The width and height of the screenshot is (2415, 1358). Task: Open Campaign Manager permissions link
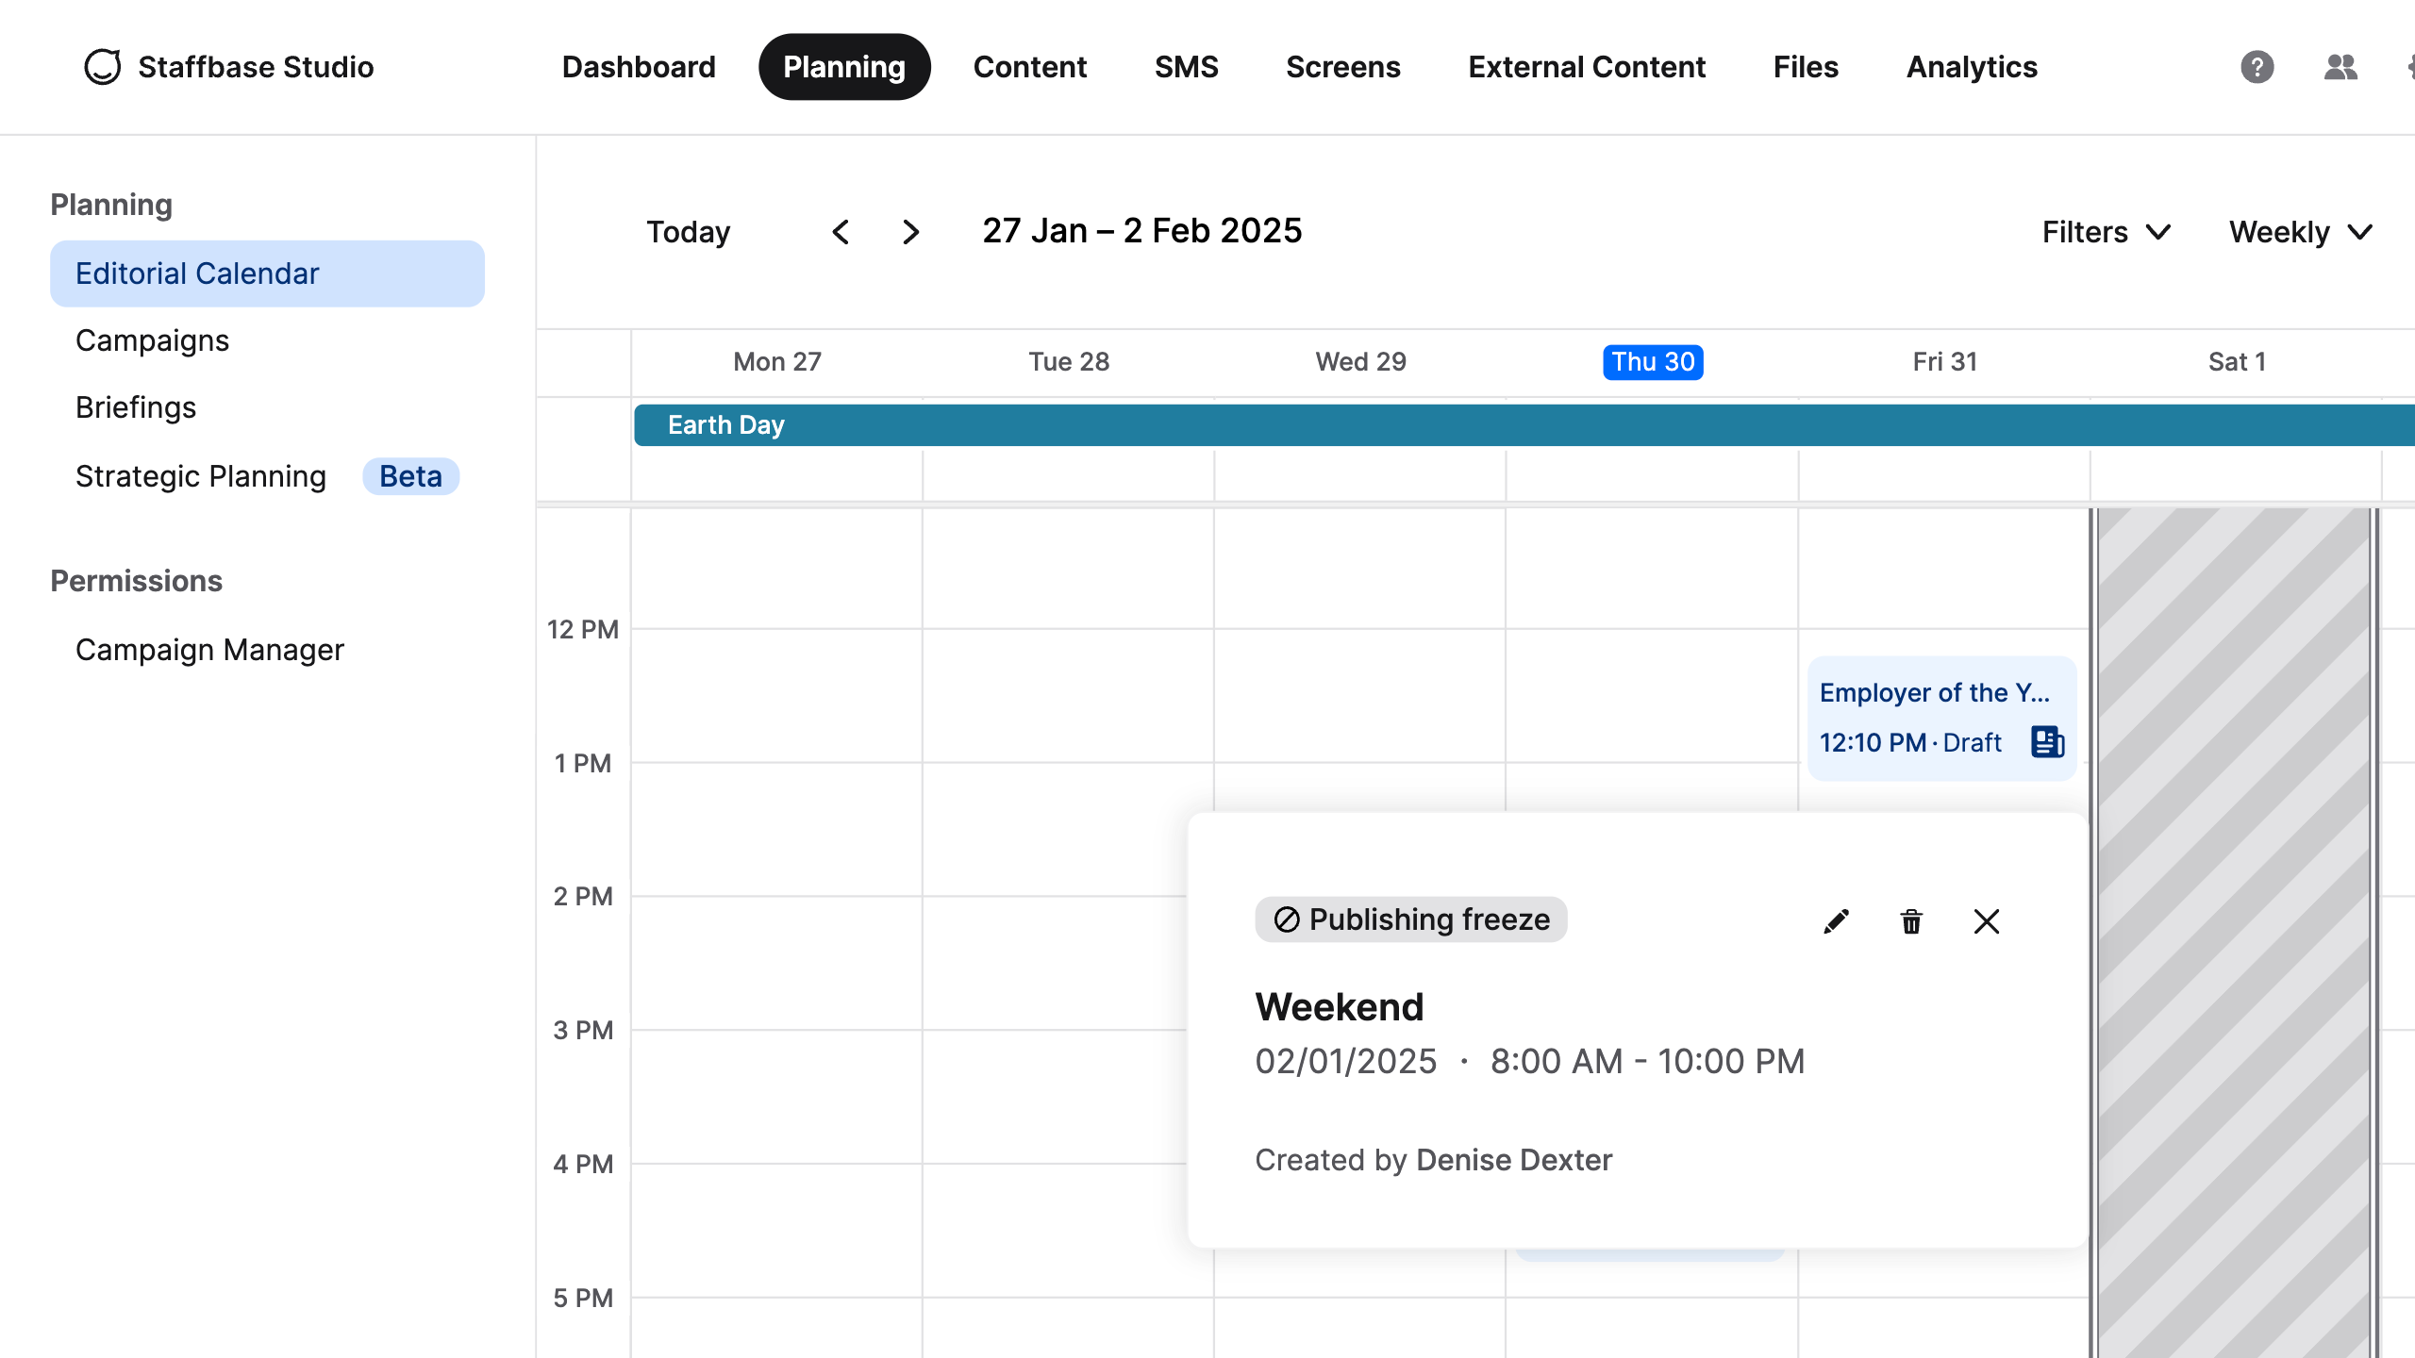pos(209,650)
